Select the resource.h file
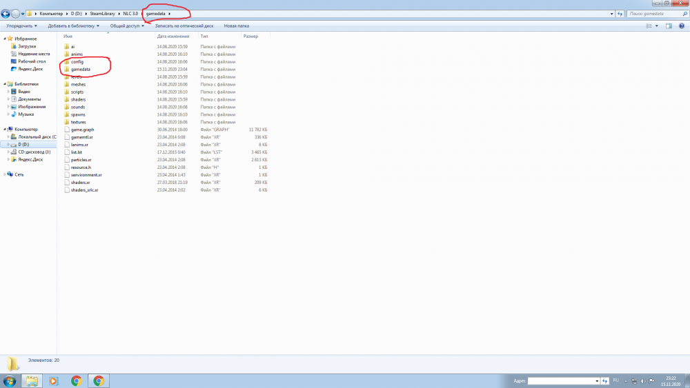Image resolution: width=690 pixels, height=388 pixels. pyautogui.click(x=81, y=167)
